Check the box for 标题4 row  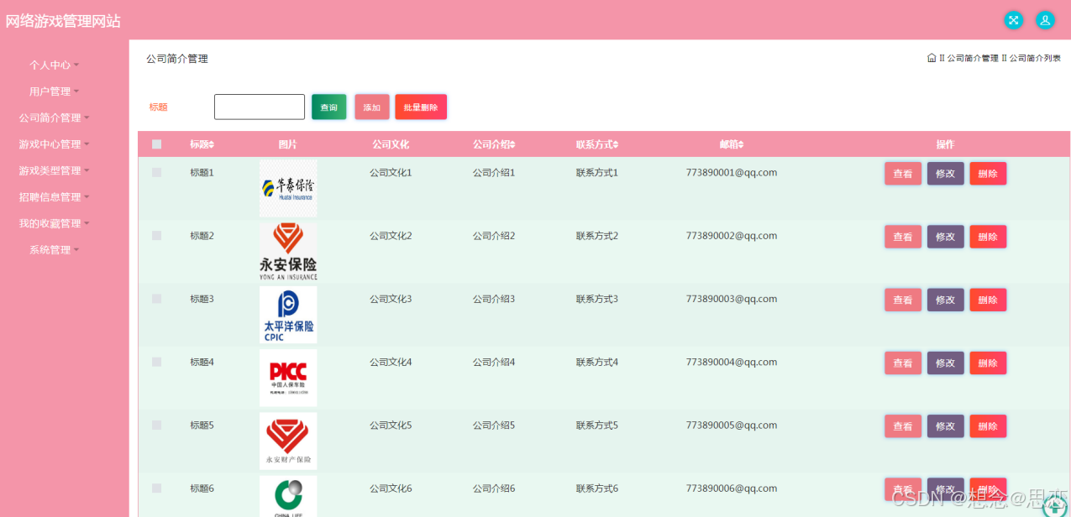157,362
